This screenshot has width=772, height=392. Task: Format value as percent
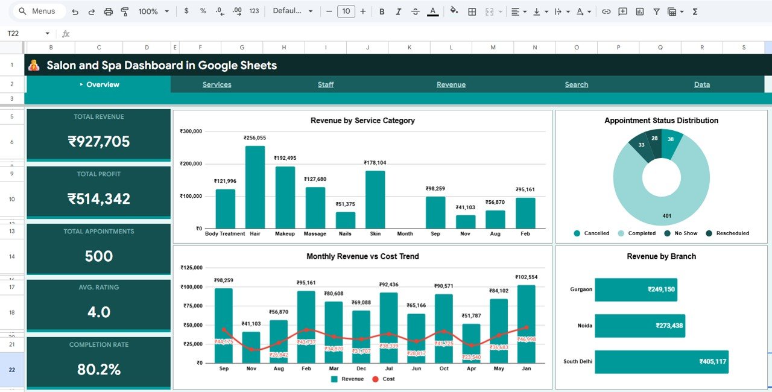203,11
